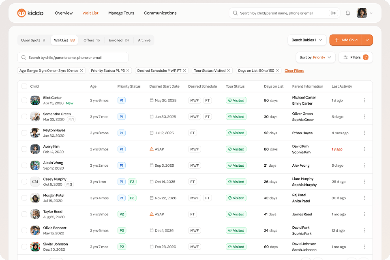Remove the Priority Status: P1, P2 filter
This screenshot has height=260, width=390.
(128, 71)
